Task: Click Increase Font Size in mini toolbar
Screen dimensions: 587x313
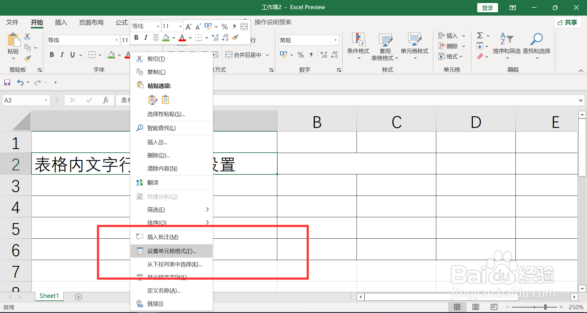Action: click(x=188, y=27)
